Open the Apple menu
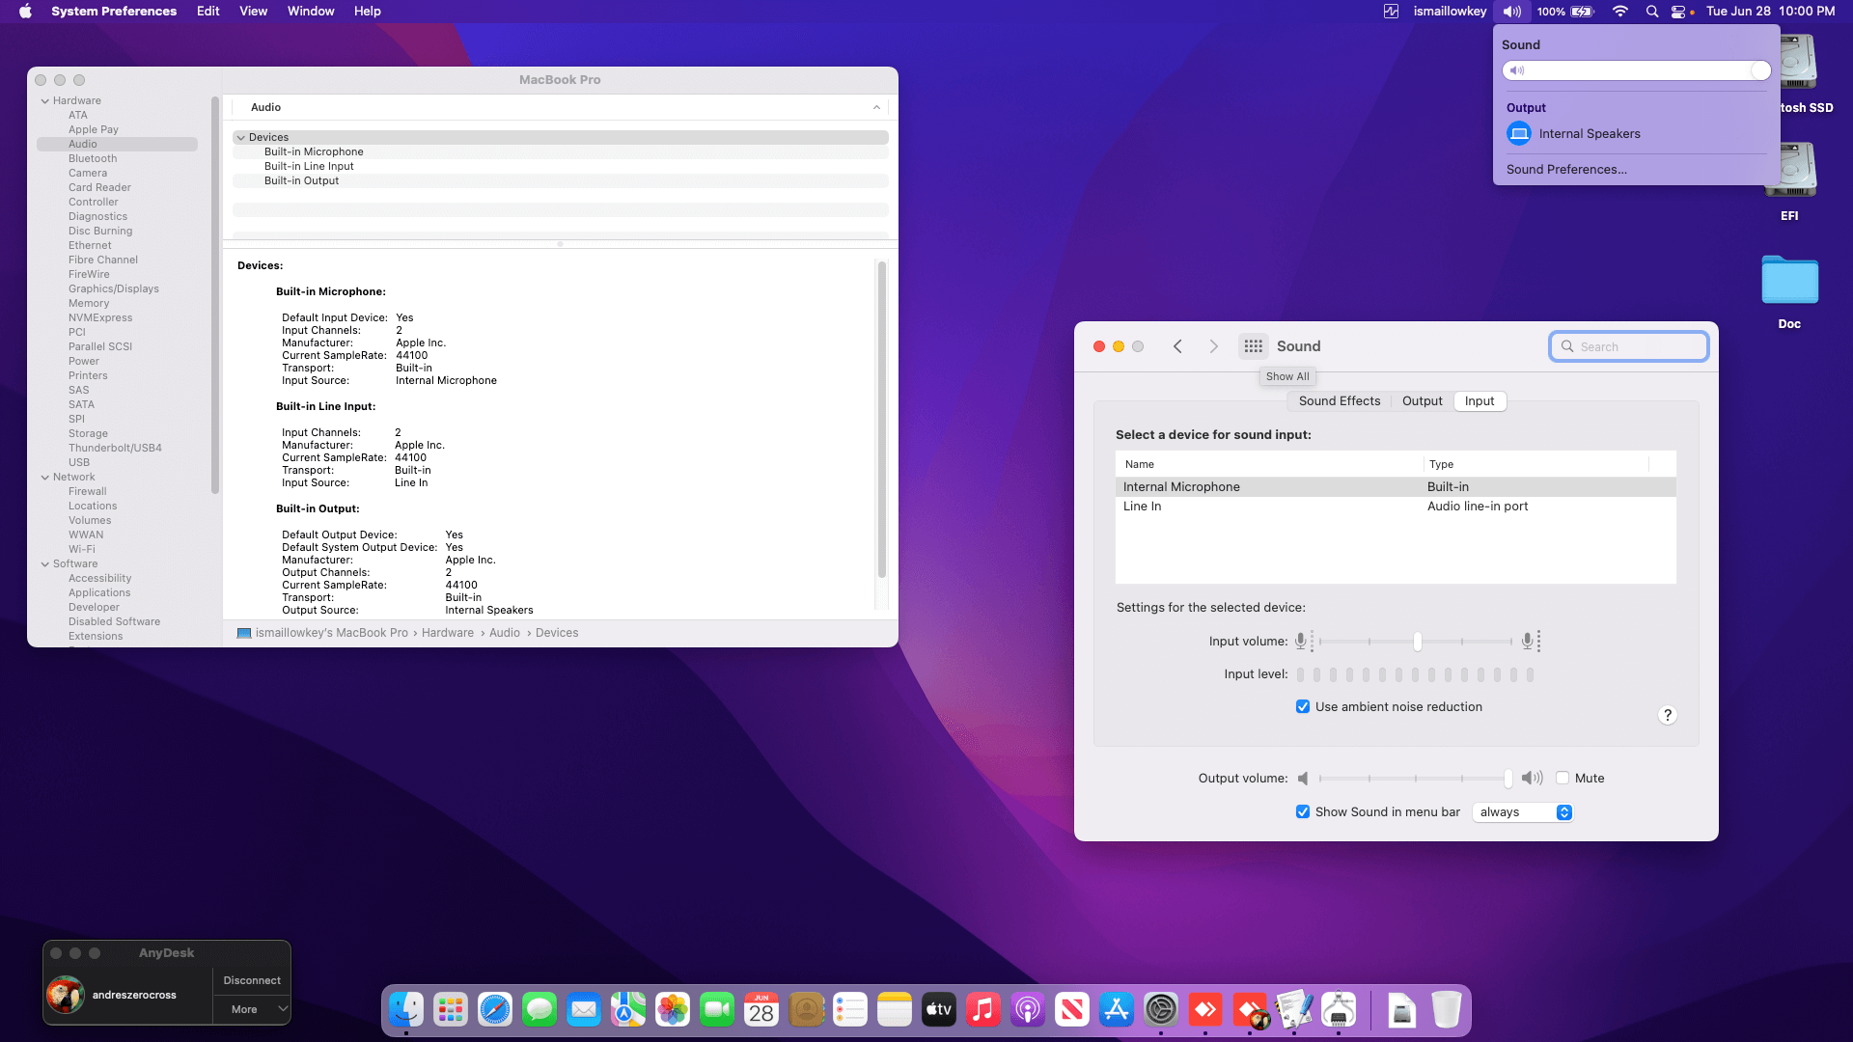Image resolution: width=1853 pixels, height=1042 pixels. 26,12
